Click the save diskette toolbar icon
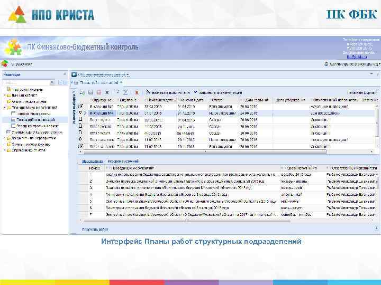 90,92
